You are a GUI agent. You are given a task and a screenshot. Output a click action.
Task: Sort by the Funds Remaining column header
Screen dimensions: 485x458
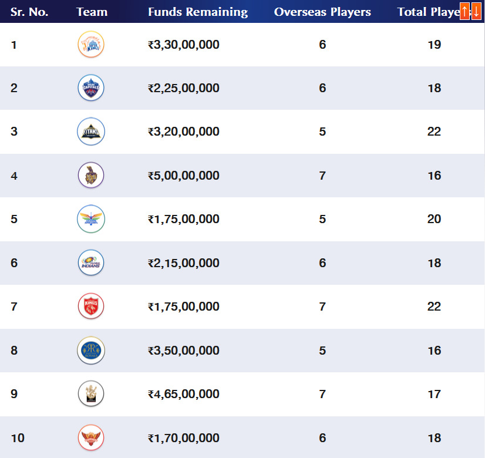pyautogui.click(x=198, y=11)
